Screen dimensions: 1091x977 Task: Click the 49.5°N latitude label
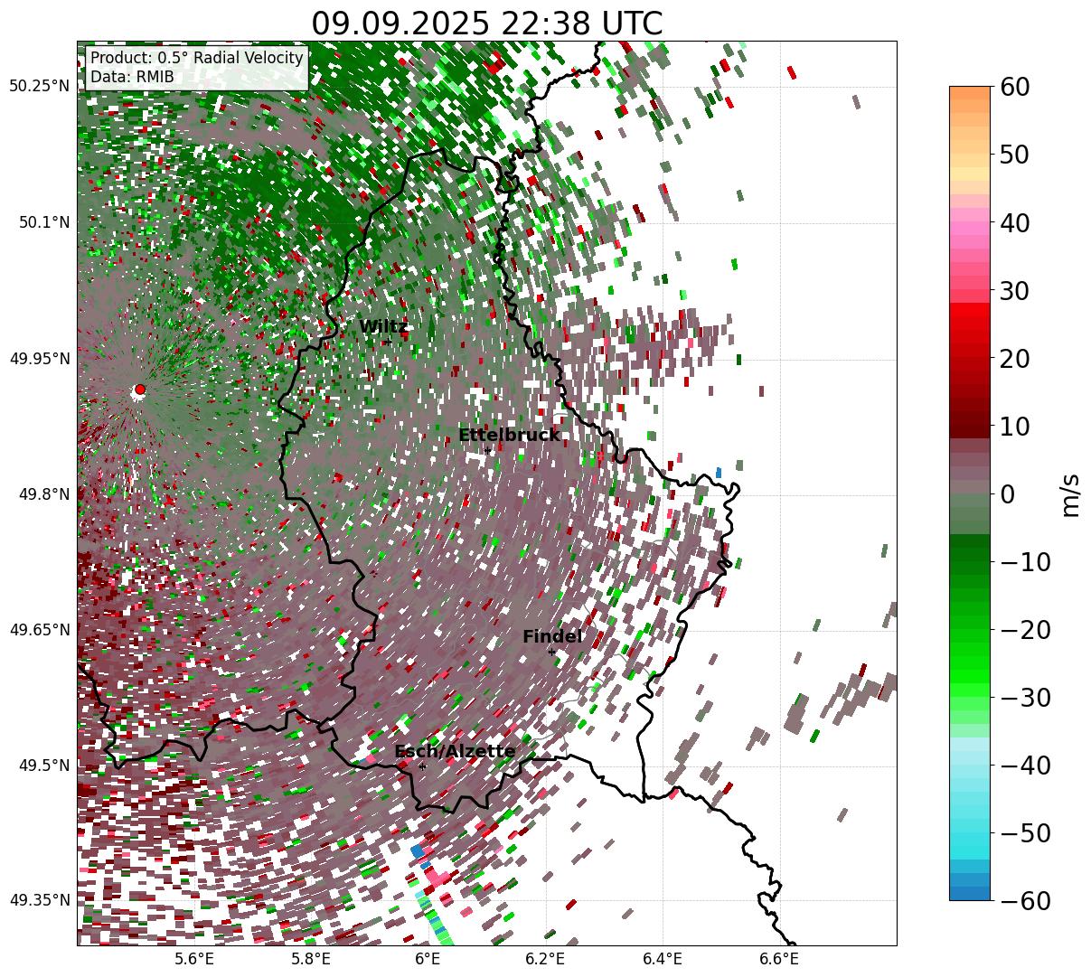point(44,766)
